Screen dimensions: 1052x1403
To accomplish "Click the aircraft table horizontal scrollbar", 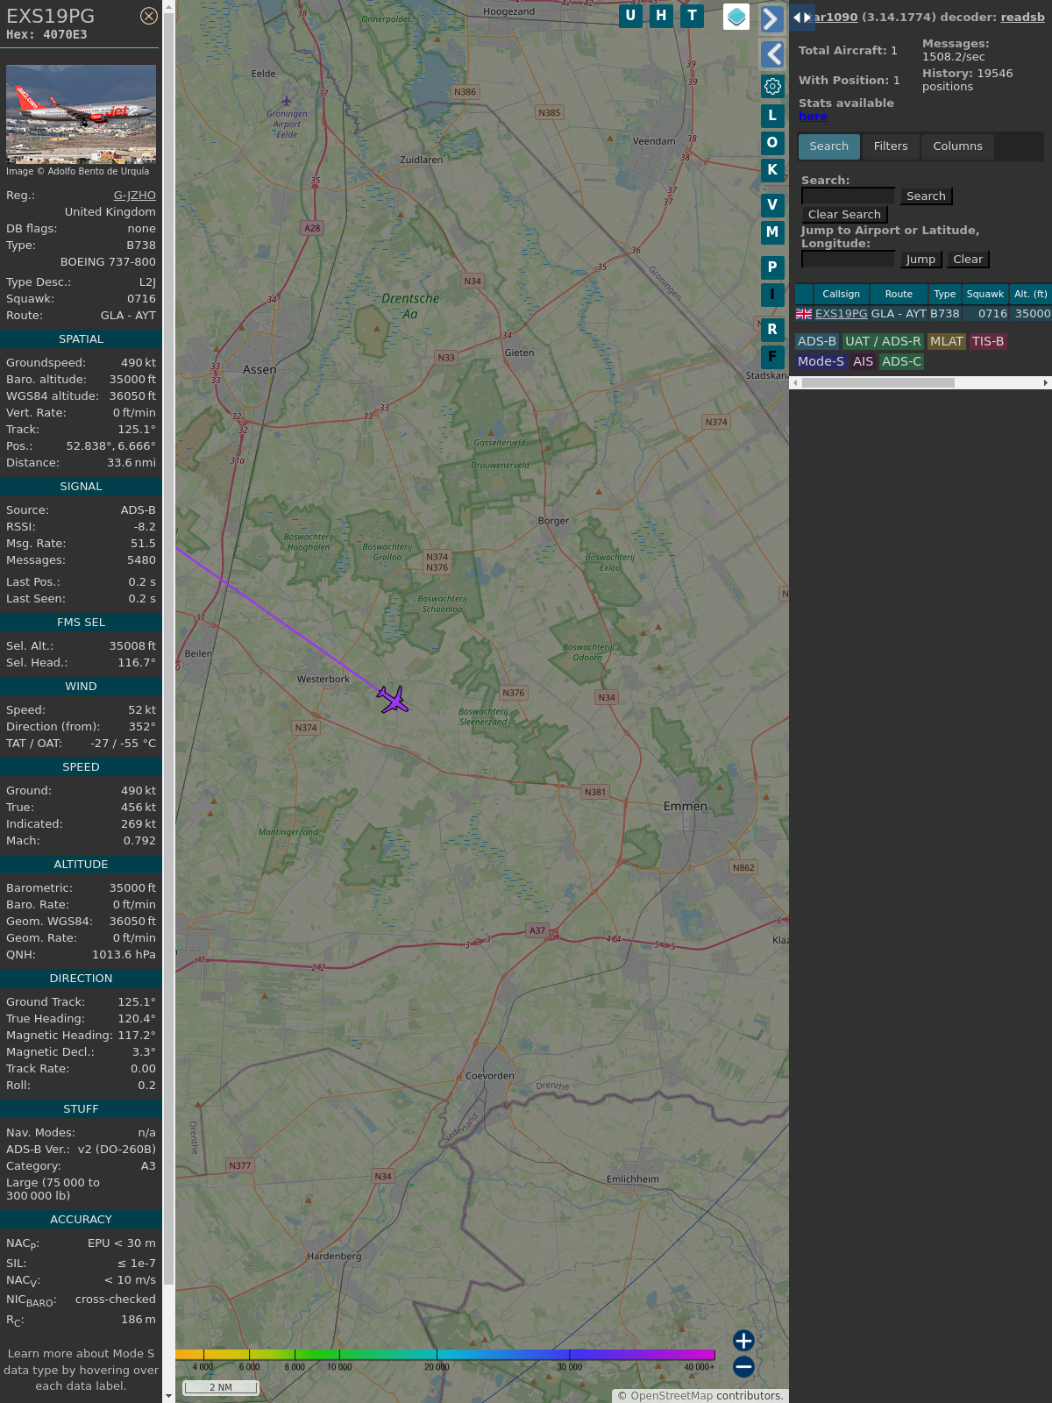I will coord(877,382).
